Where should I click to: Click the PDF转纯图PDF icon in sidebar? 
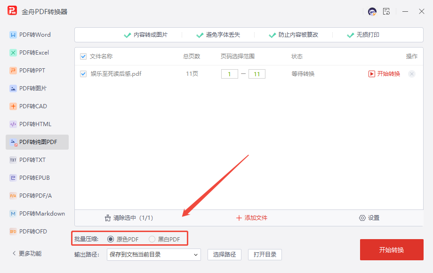(13, 142)
